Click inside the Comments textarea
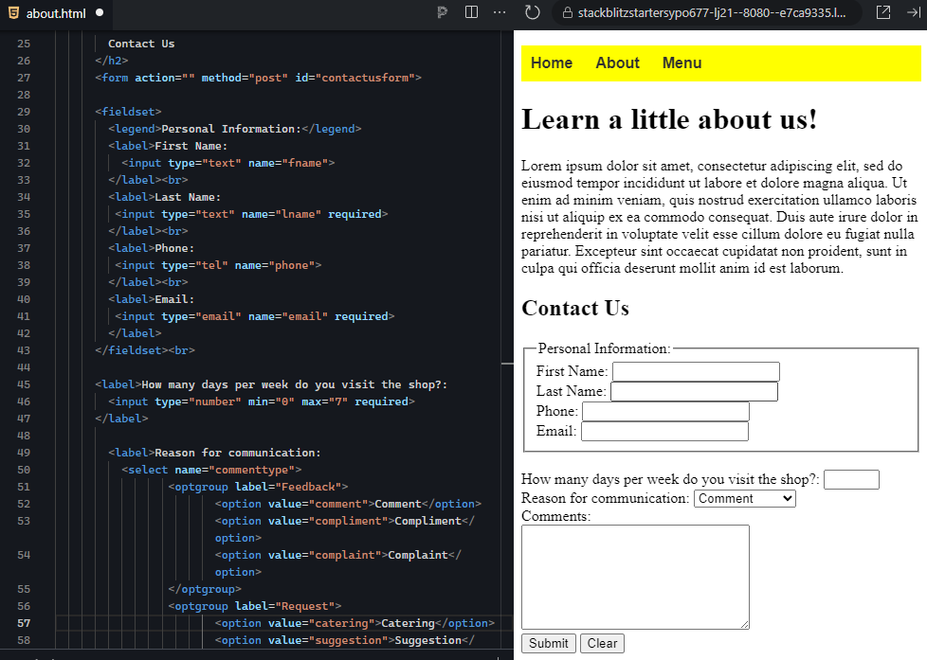927x660 pixels. point(635,576)
